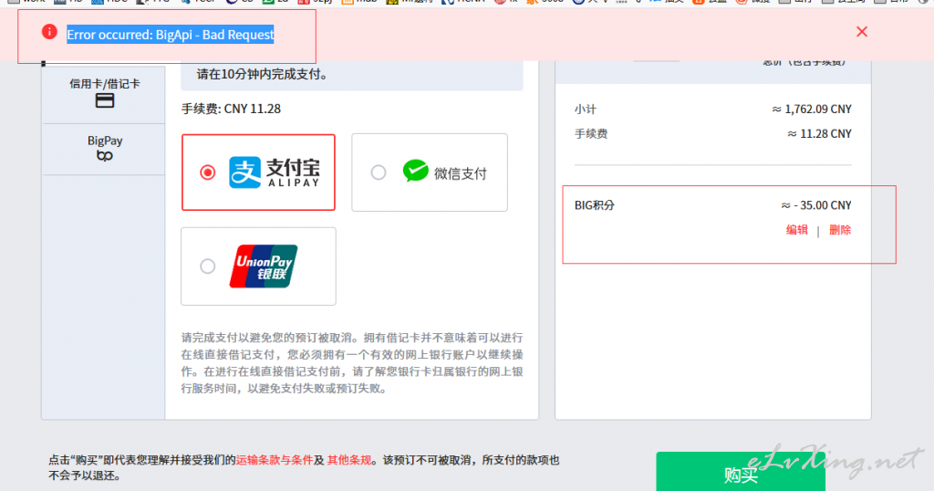Click the BIG积分 label
The image size is (934, 491).
[595, 205]
